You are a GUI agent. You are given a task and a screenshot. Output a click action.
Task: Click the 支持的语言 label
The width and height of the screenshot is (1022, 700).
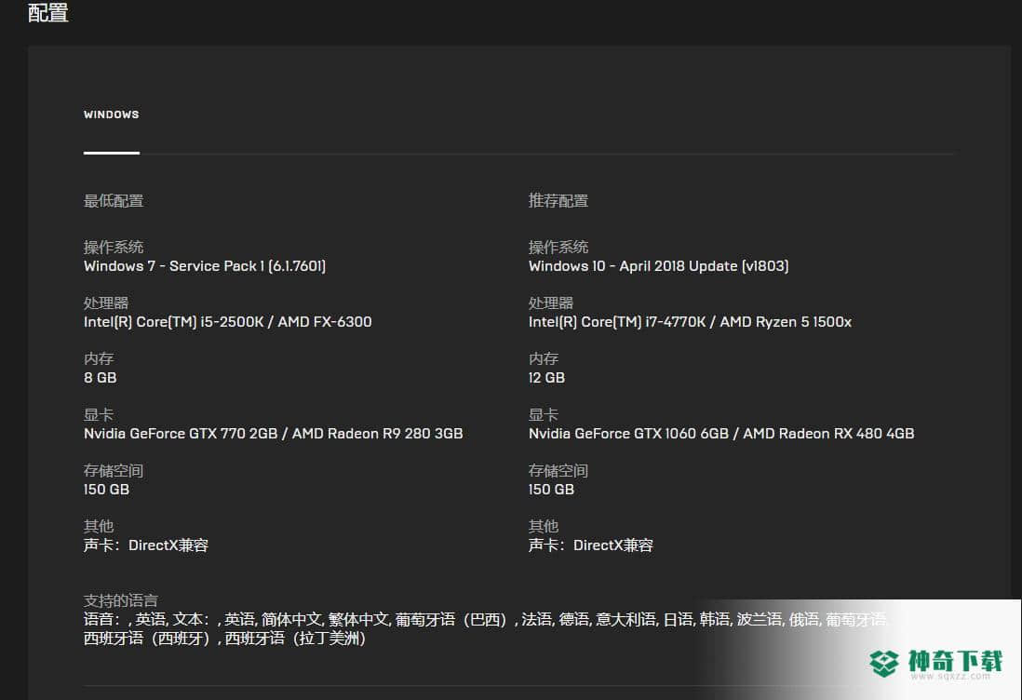(121, 600)
